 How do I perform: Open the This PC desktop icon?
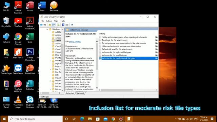pyautogui.click(x=6, y=6)
